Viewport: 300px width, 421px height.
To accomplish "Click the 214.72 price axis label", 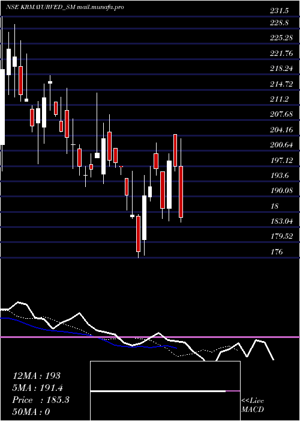I will 281,84.
